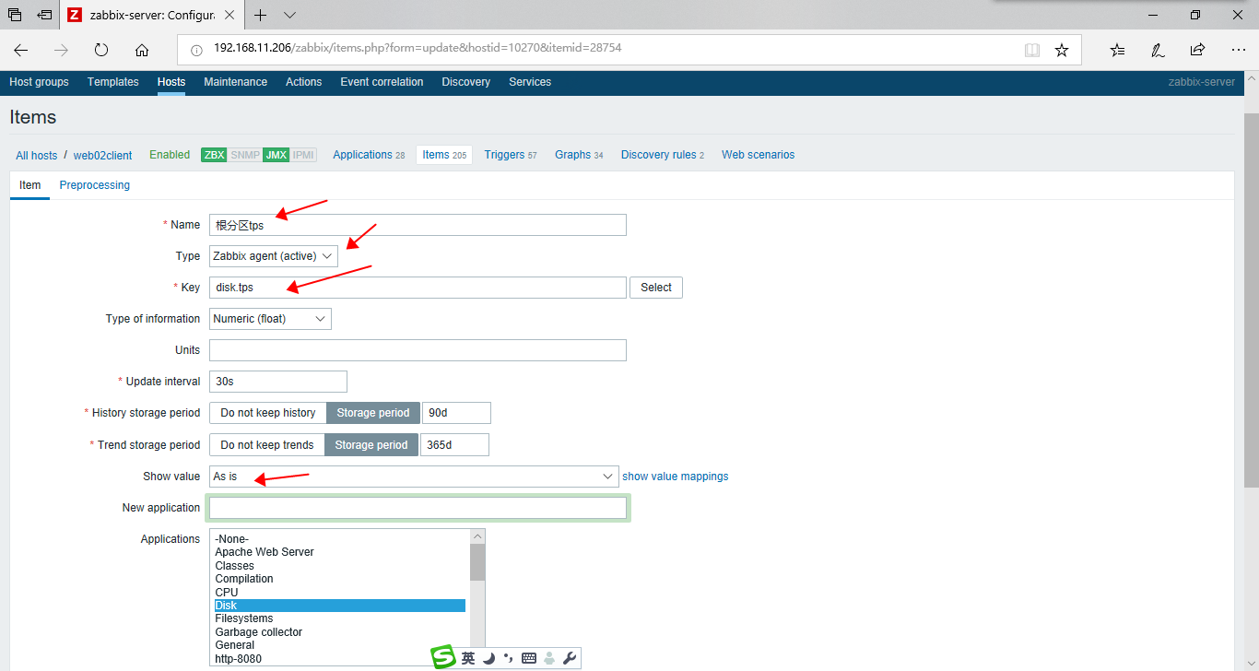Click the IPMI availability badge

303,155
